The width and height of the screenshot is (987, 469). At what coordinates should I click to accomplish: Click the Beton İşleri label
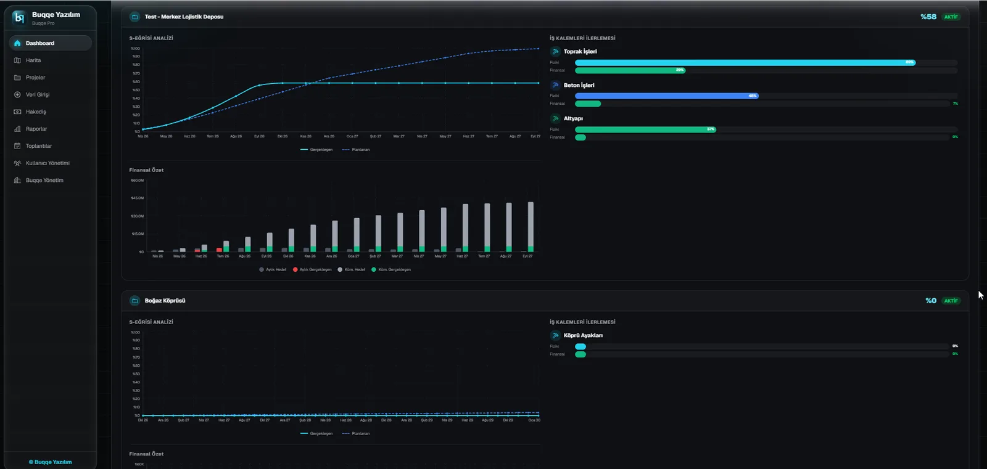pyautogui.click(x=579, y=85)
